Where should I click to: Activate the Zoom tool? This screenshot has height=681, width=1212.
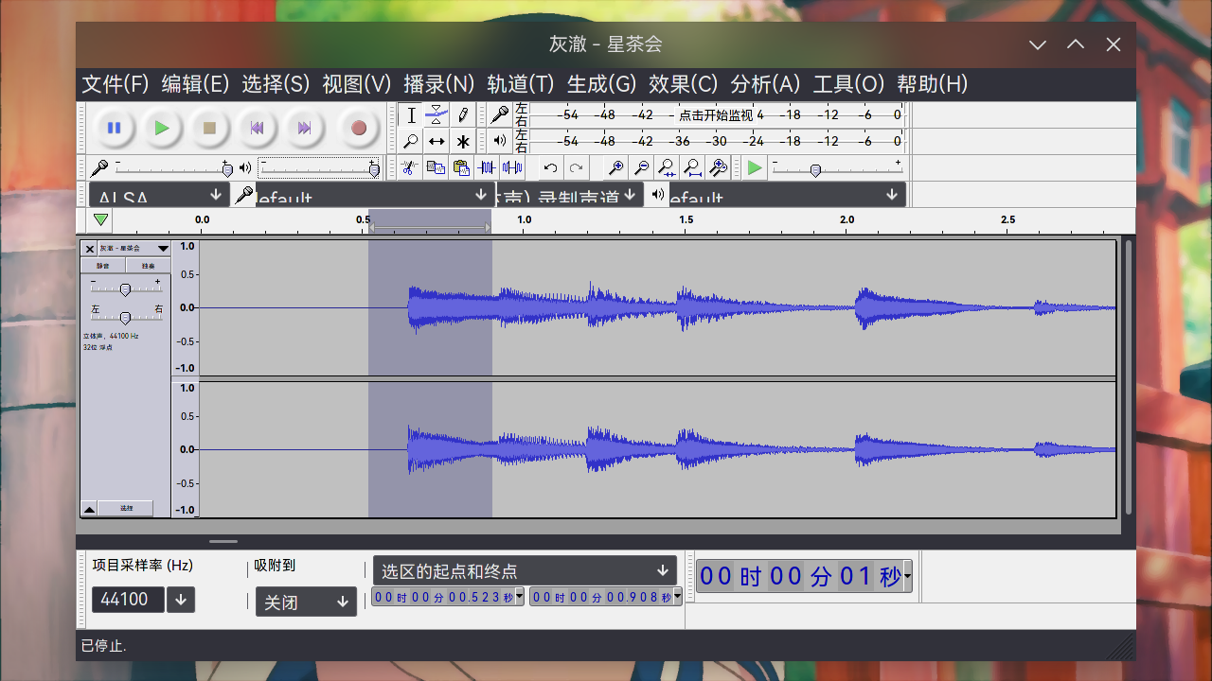point(410,141)
